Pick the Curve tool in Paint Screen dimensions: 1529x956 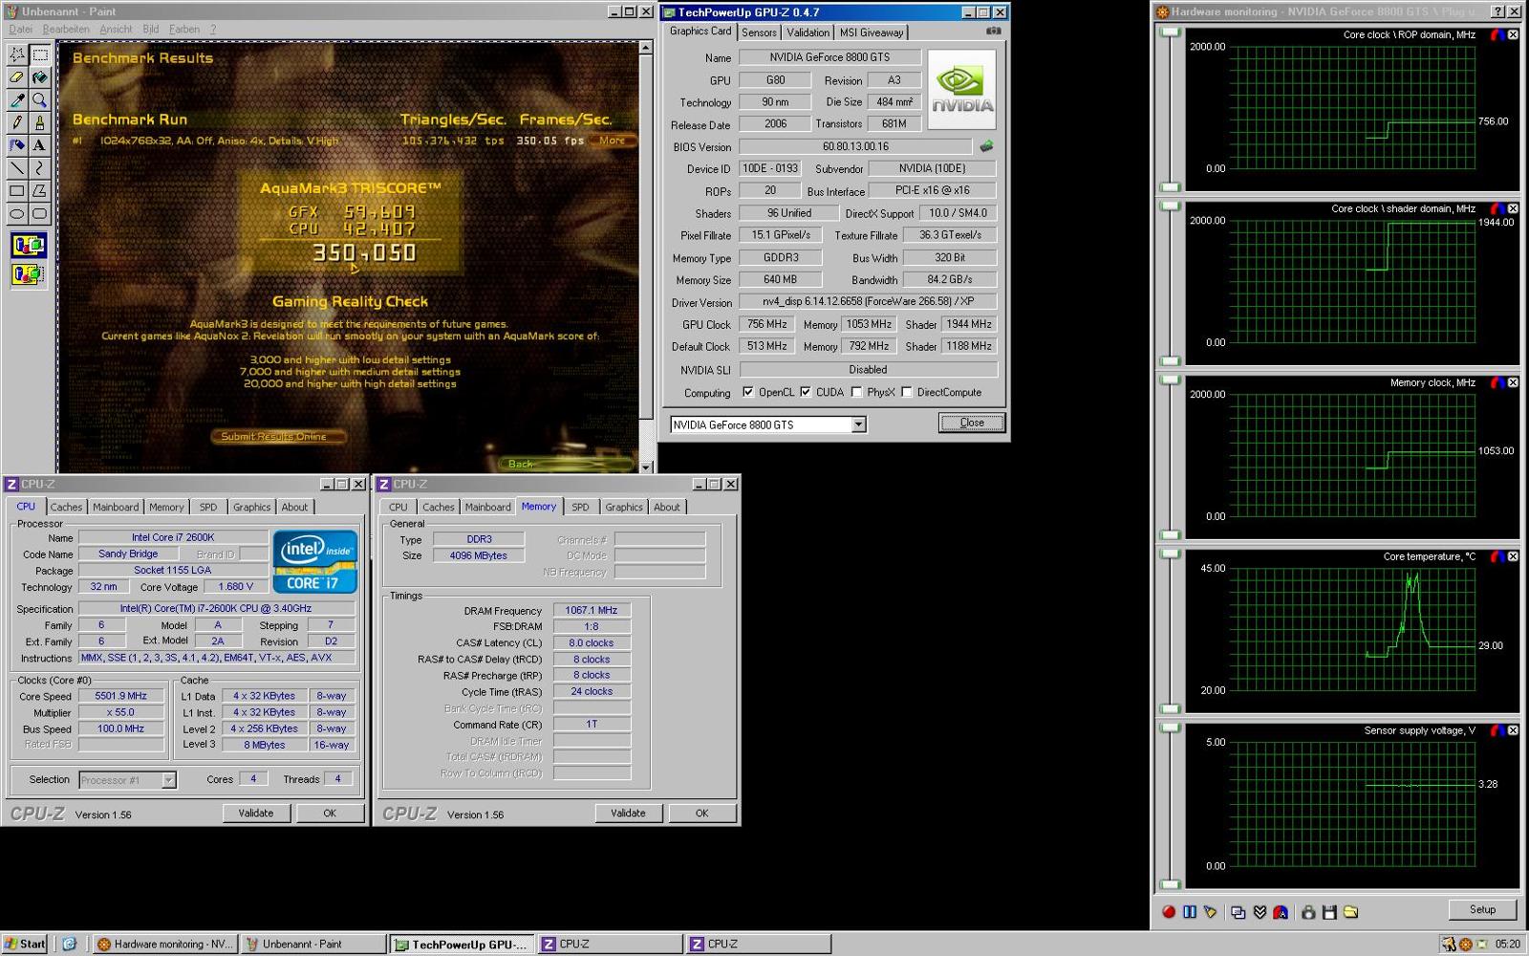pyautogui.click(x=39, y=168)
